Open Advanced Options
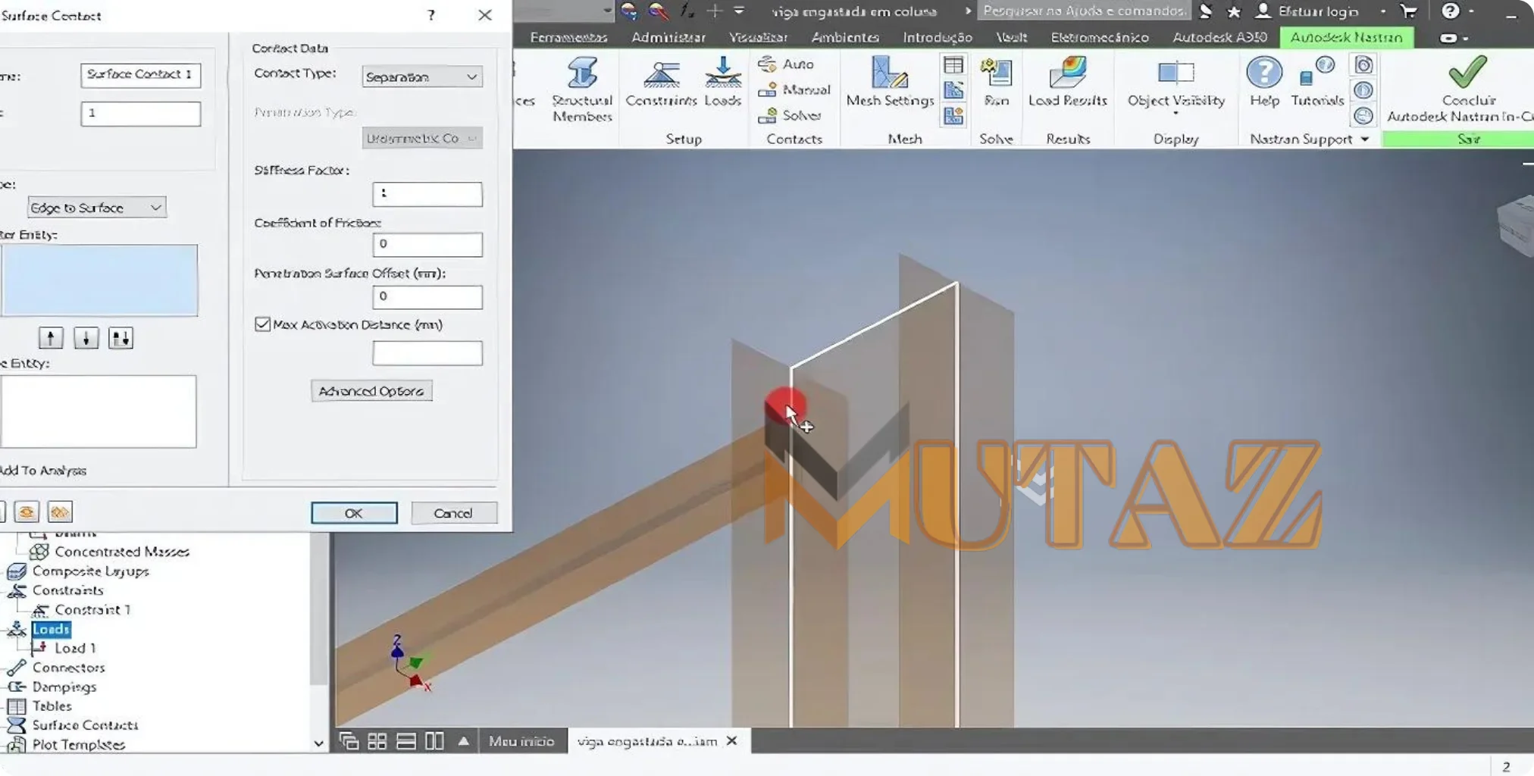The height and width of the screenshot is (776, 1534). pyautogui.click(x=371, y=391)
